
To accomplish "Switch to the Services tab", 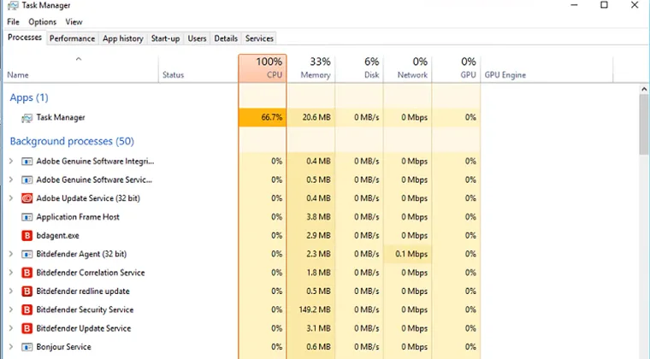I will point(259,38).
